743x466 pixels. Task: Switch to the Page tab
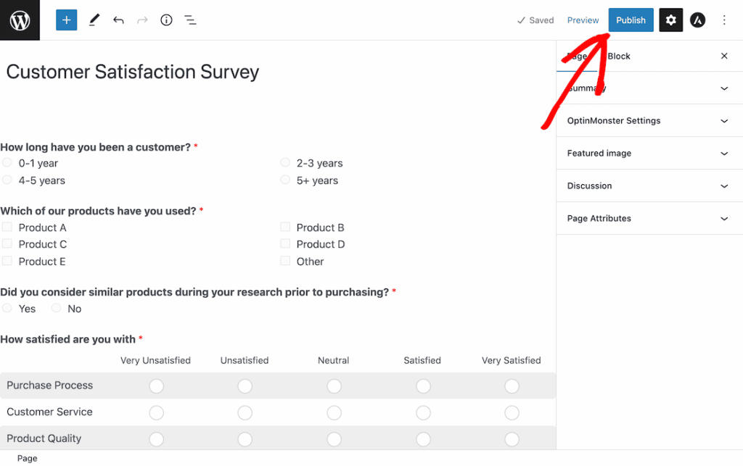577,56
